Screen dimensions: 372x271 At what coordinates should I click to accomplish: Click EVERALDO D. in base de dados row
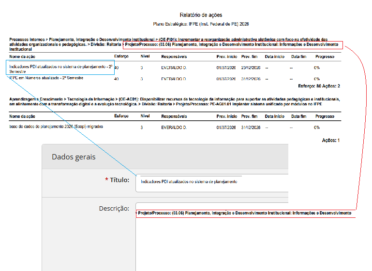174,128
